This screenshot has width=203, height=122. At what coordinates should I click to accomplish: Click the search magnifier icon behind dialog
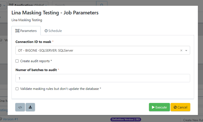[102, 5]
